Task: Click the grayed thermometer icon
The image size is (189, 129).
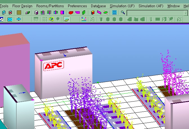Action: (151, 19)
